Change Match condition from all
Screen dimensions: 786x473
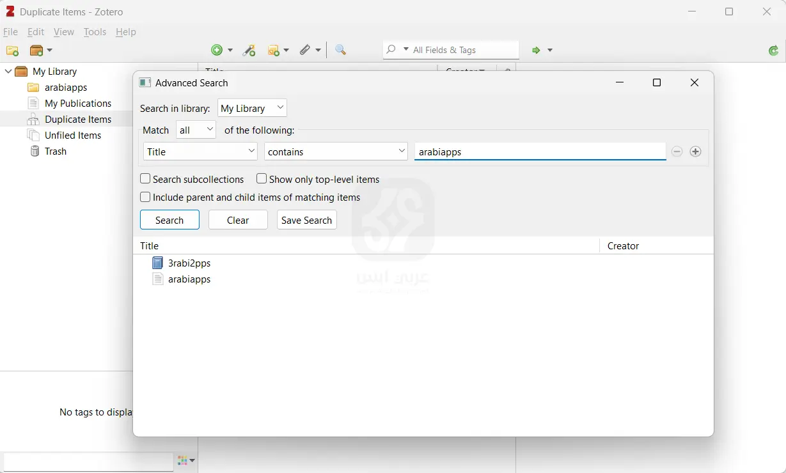click(196, 129)
